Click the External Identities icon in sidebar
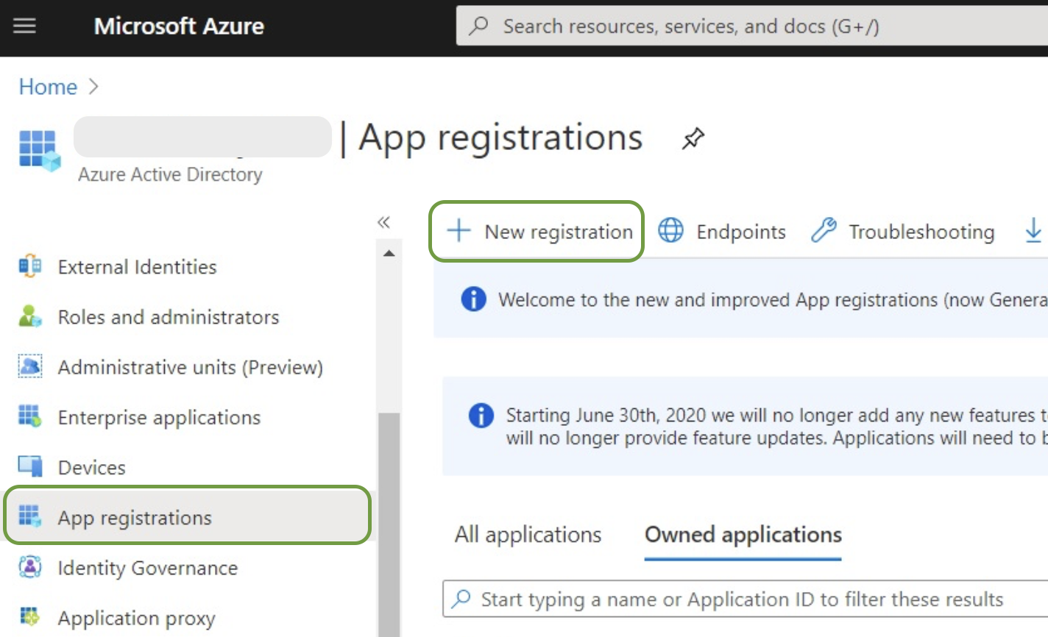 click(x=30, y=266)
